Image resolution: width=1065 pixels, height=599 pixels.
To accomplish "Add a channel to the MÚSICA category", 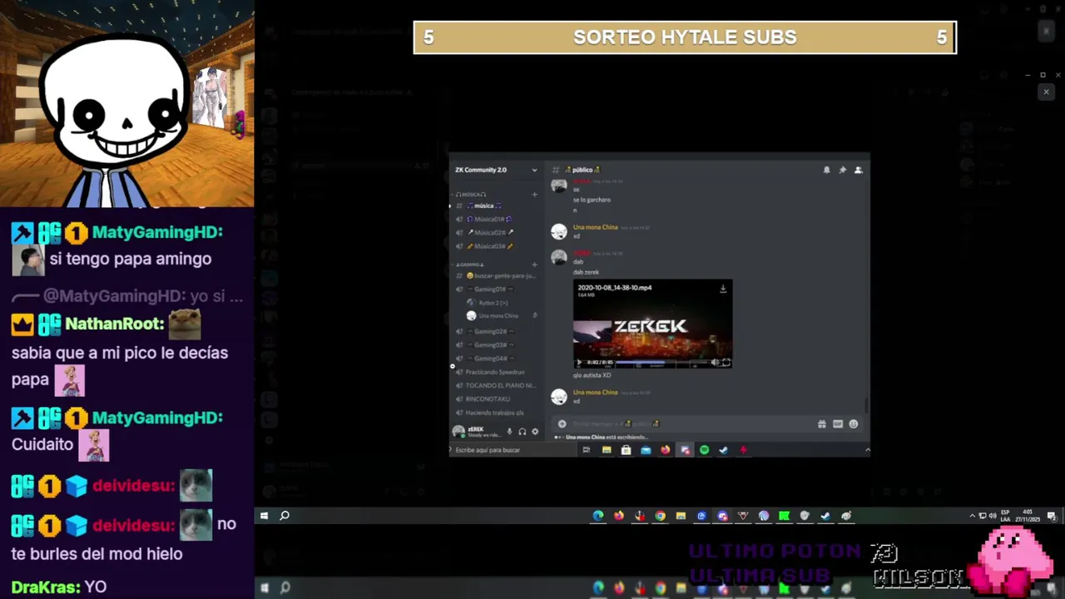I will coord(534,194).
